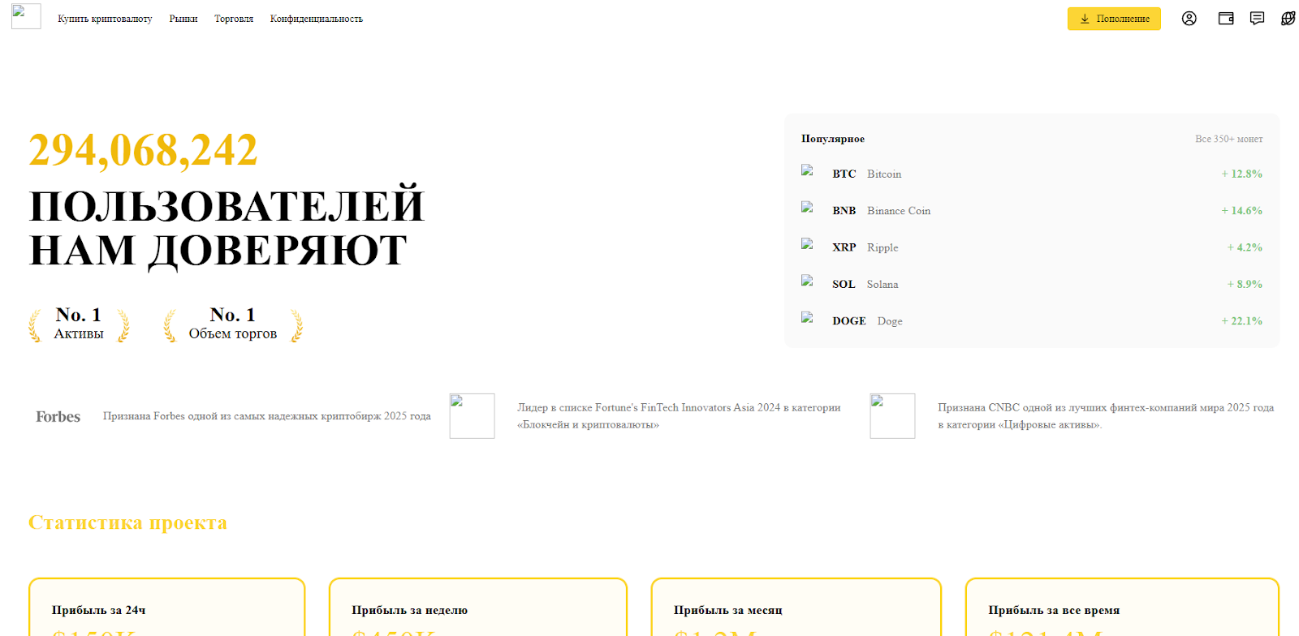Click the Solana coin icon

[x=808, y=281]
